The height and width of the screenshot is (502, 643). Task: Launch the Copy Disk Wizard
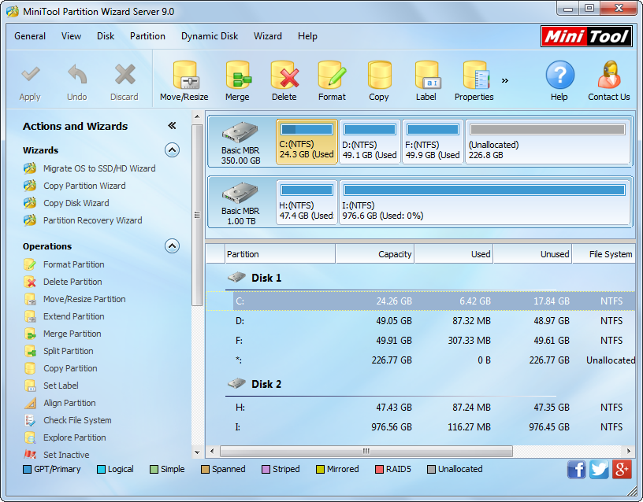click(x=76, y=203)
